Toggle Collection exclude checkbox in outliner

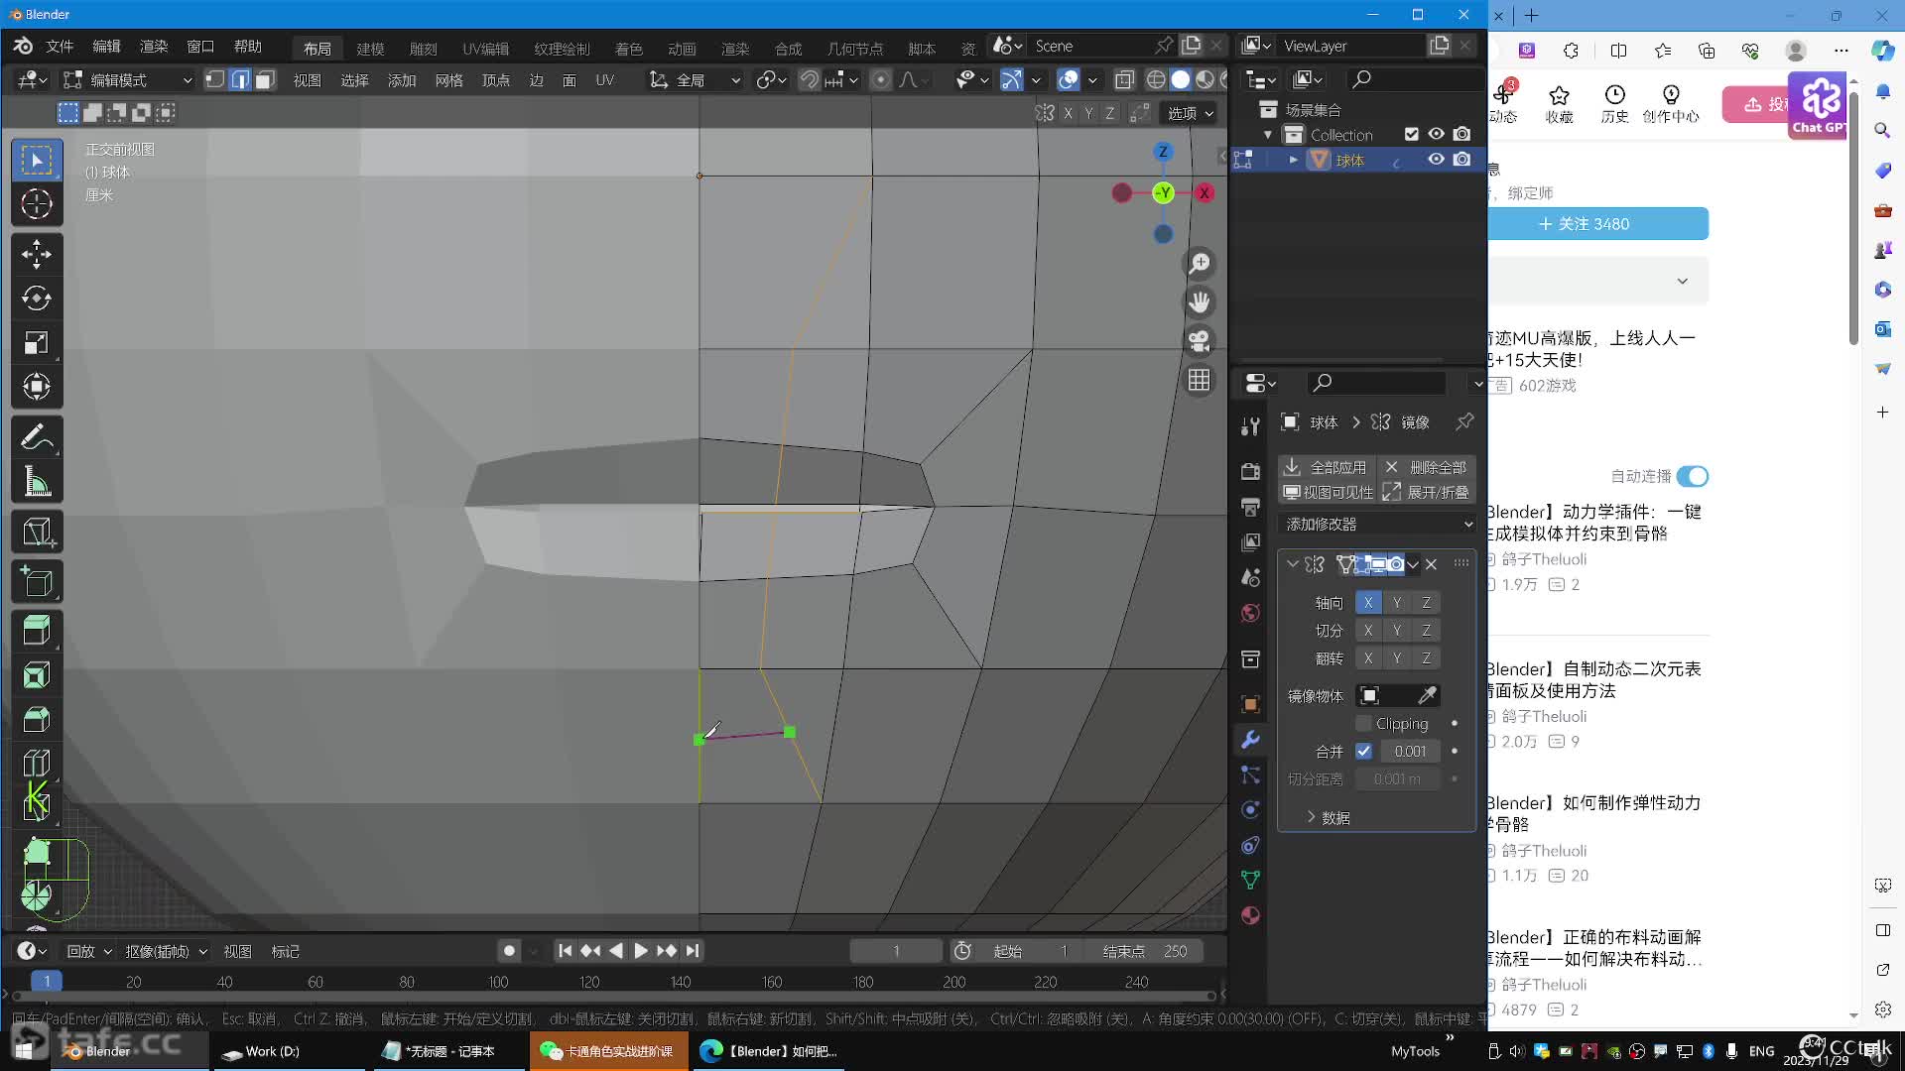1411,134
